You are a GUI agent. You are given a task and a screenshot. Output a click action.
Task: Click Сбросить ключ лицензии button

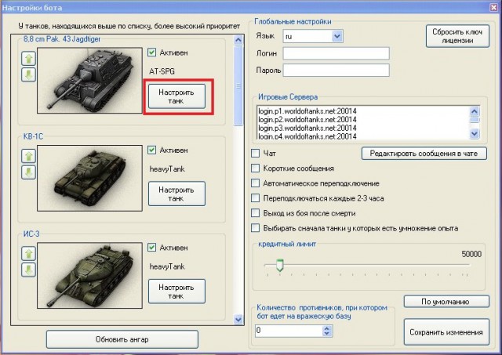pos(457,36)
